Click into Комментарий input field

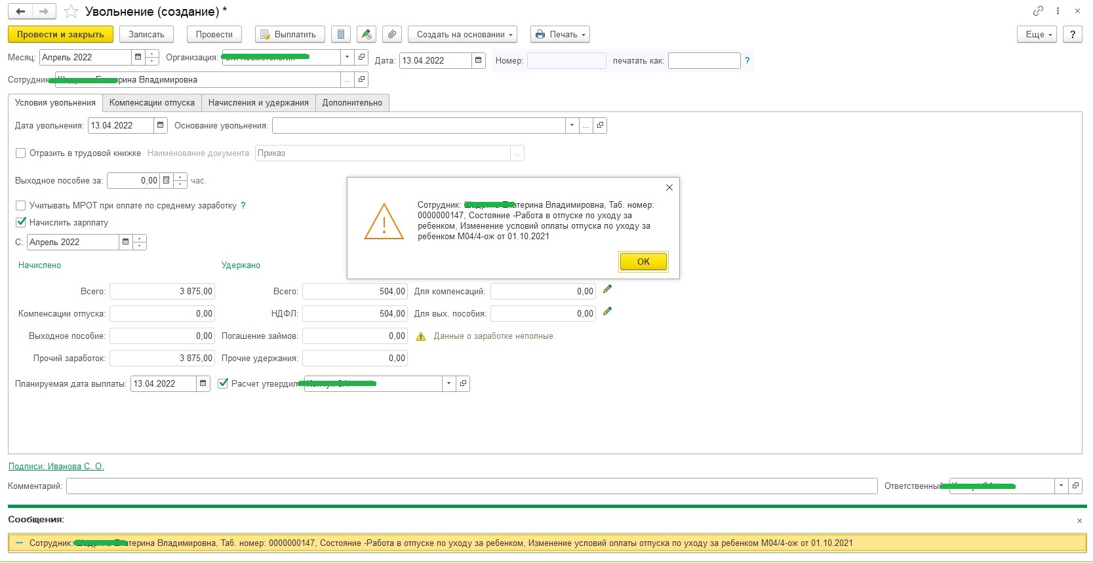[x=471, y=486]
